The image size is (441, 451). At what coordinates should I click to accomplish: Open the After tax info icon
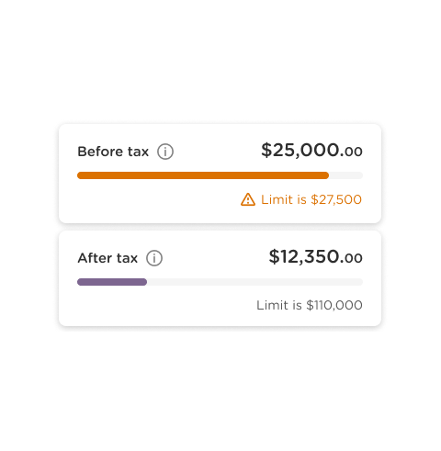(154, 258)
